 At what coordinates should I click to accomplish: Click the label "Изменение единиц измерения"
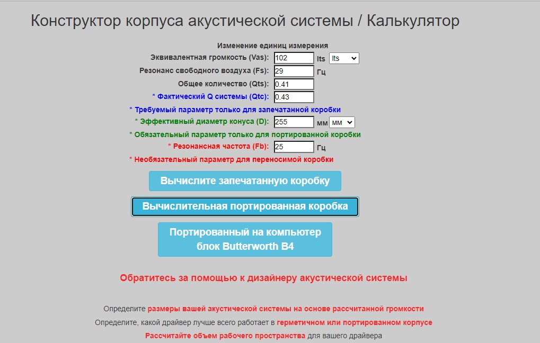pyautogui.click(x=272, y=46)
